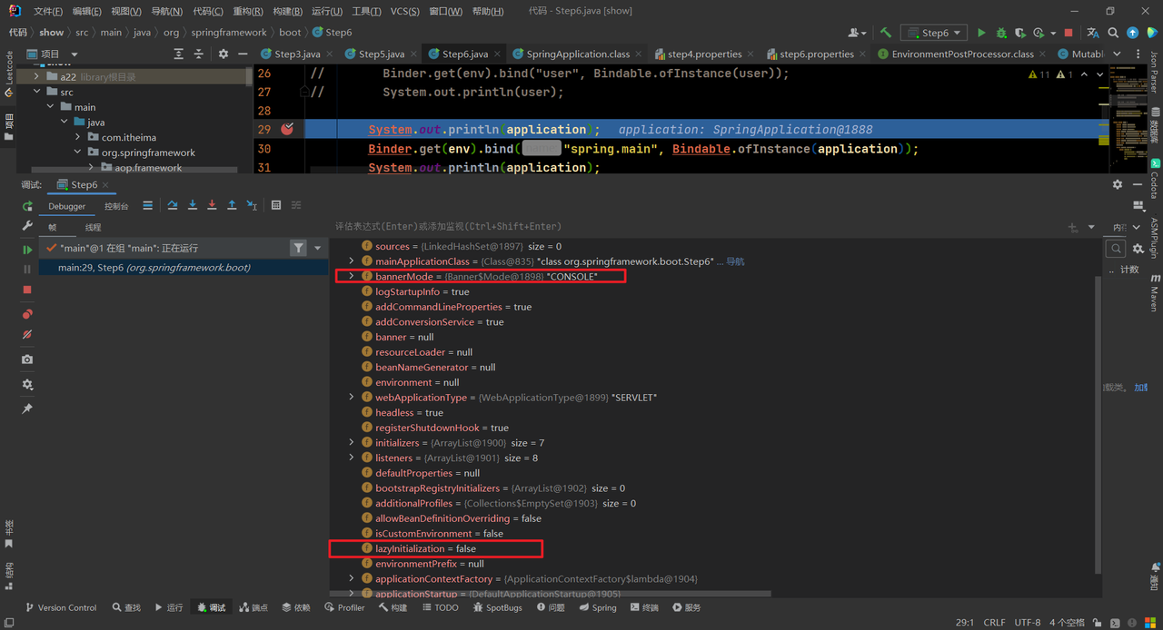The width and height of the screenshot is (1163, 630).
Task: Toggle the frames filter funnel button
Action: pyautogui.click(x=298, y=248)
